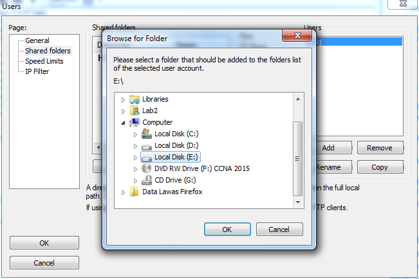Cancel the Browse for Folder dialog
The height and width of the screenshot is (279, 419).
pyautogui.click(x=279, y=230)
